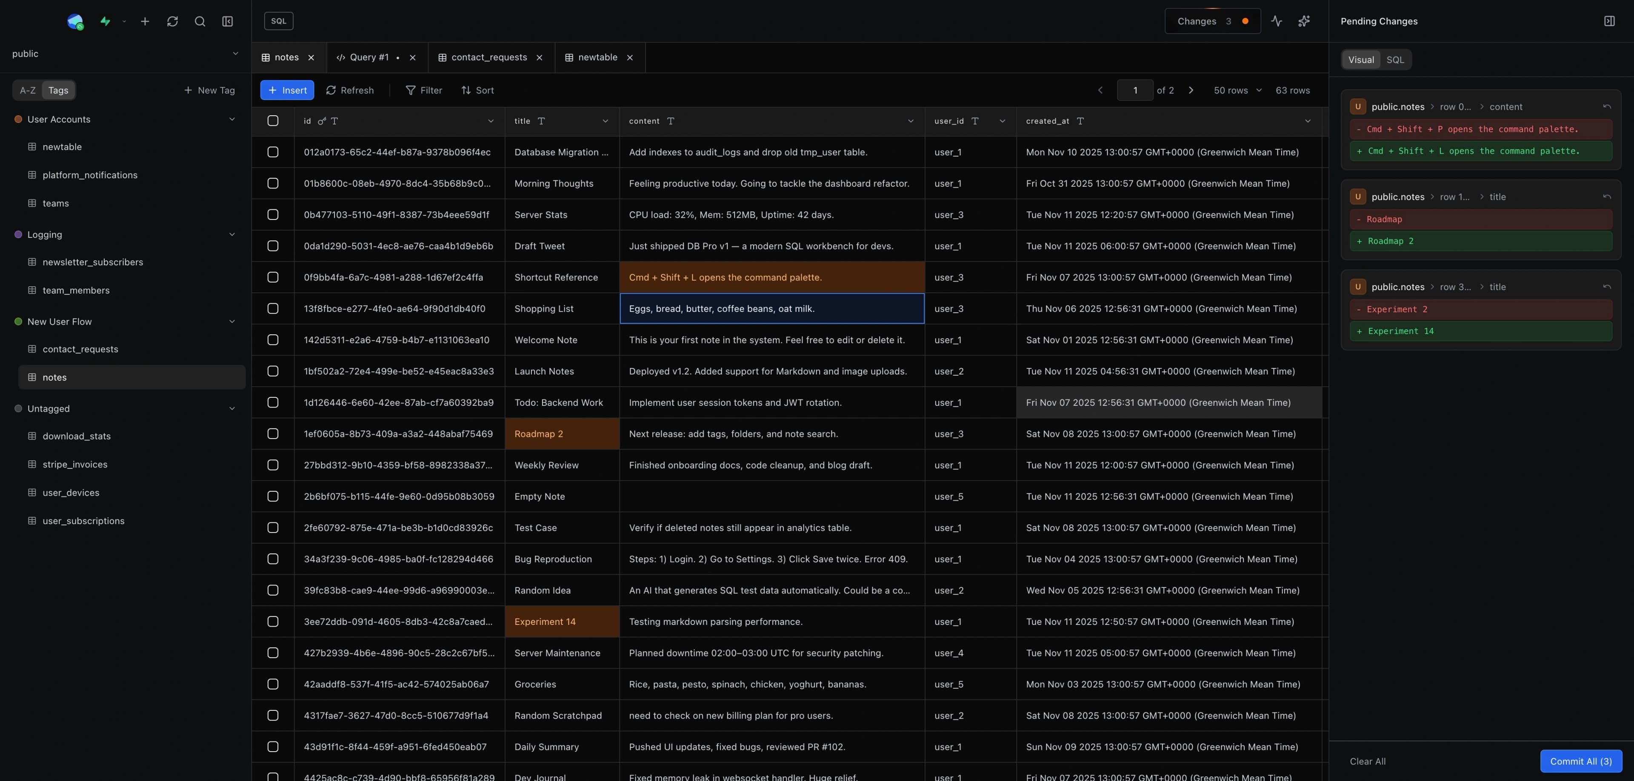Click the plus icon to create something new
This screenshot has width=1634, height=781.
145,21
